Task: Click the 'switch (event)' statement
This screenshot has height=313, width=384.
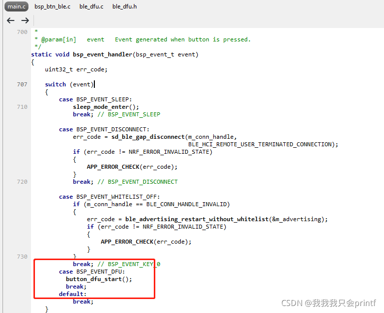Action: [69, 84]
